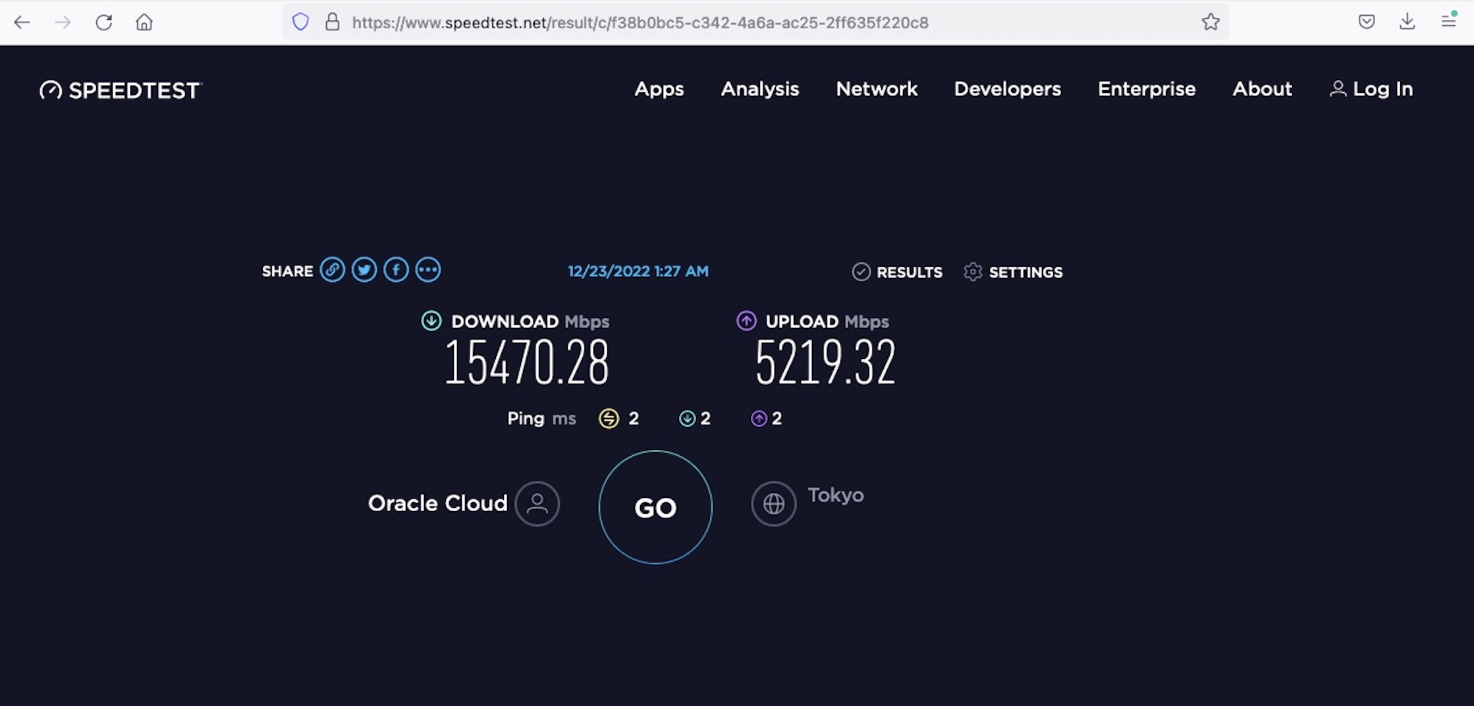Share result on Twitter
This screenshot has height=706, width=1474.
pos(364,270)
